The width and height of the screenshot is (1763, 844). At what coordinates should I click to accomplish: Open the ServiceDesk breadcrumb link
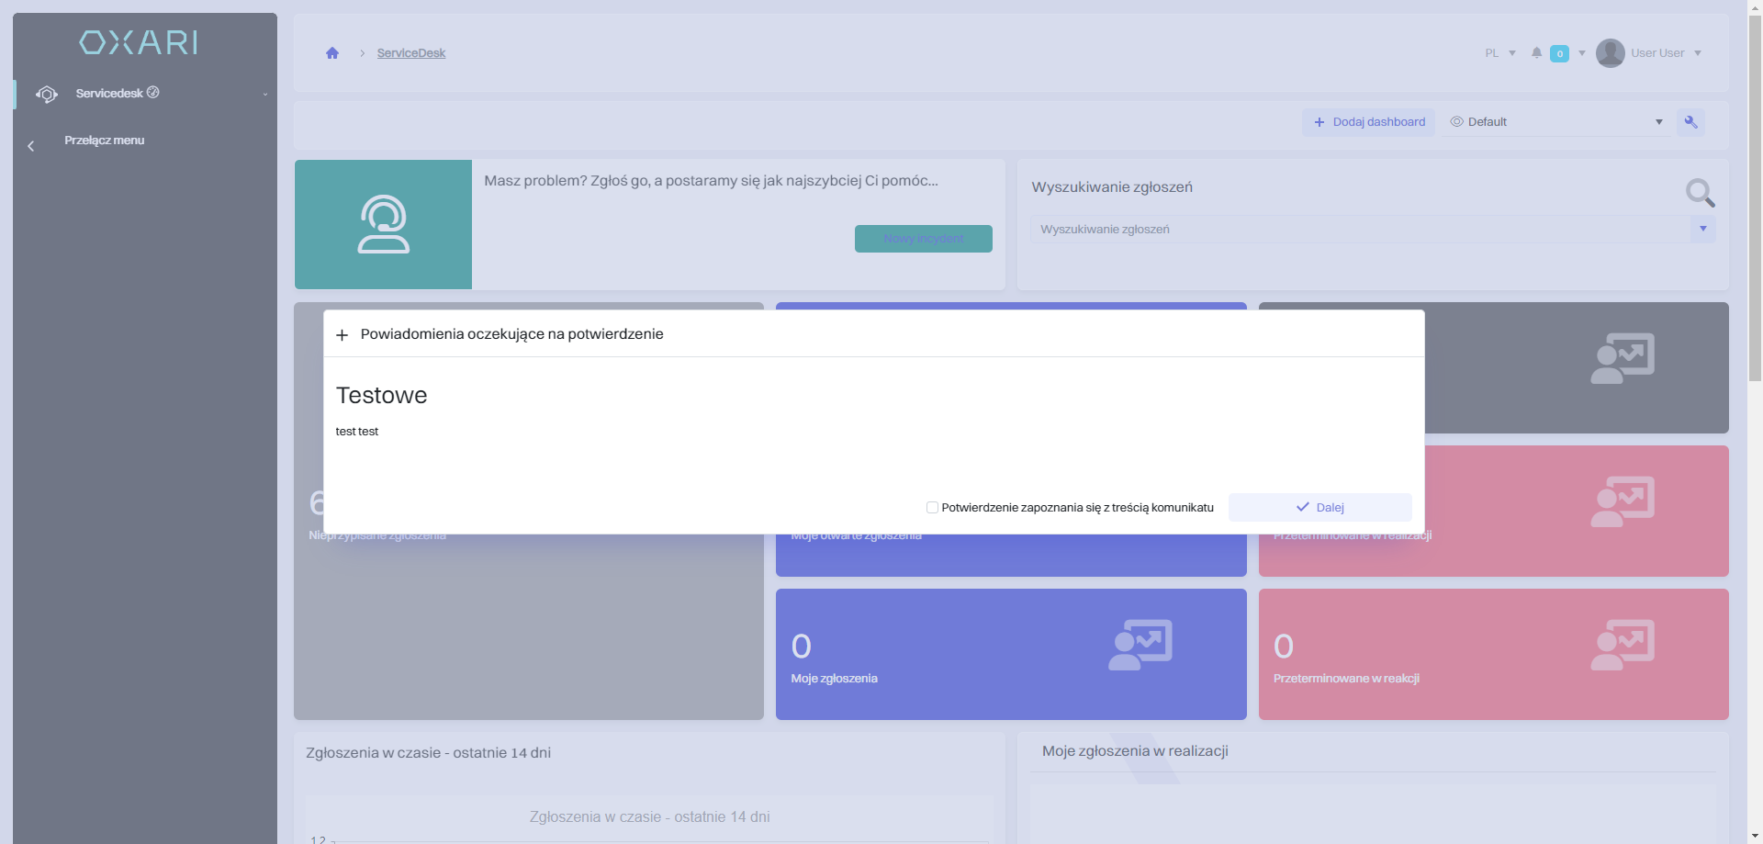tap(410, 53)
